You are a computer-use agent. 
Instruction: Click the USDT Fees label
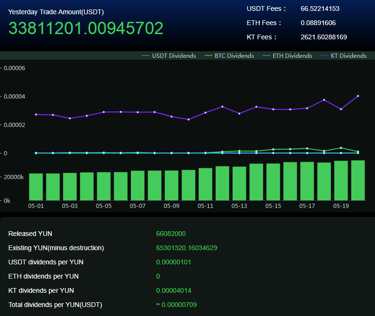point(266,9)
